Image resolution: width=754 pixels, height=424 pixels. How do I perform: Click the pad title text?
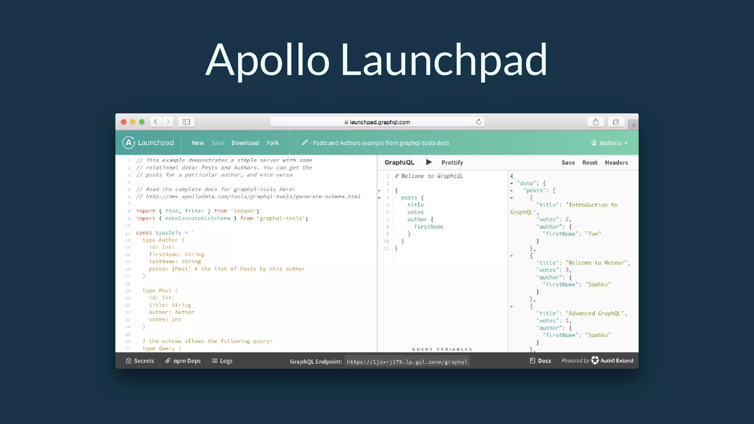pos(381,143)
